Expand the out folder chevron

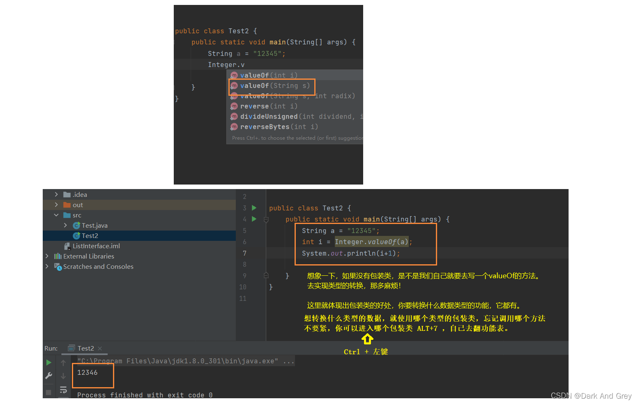(56, 205)
